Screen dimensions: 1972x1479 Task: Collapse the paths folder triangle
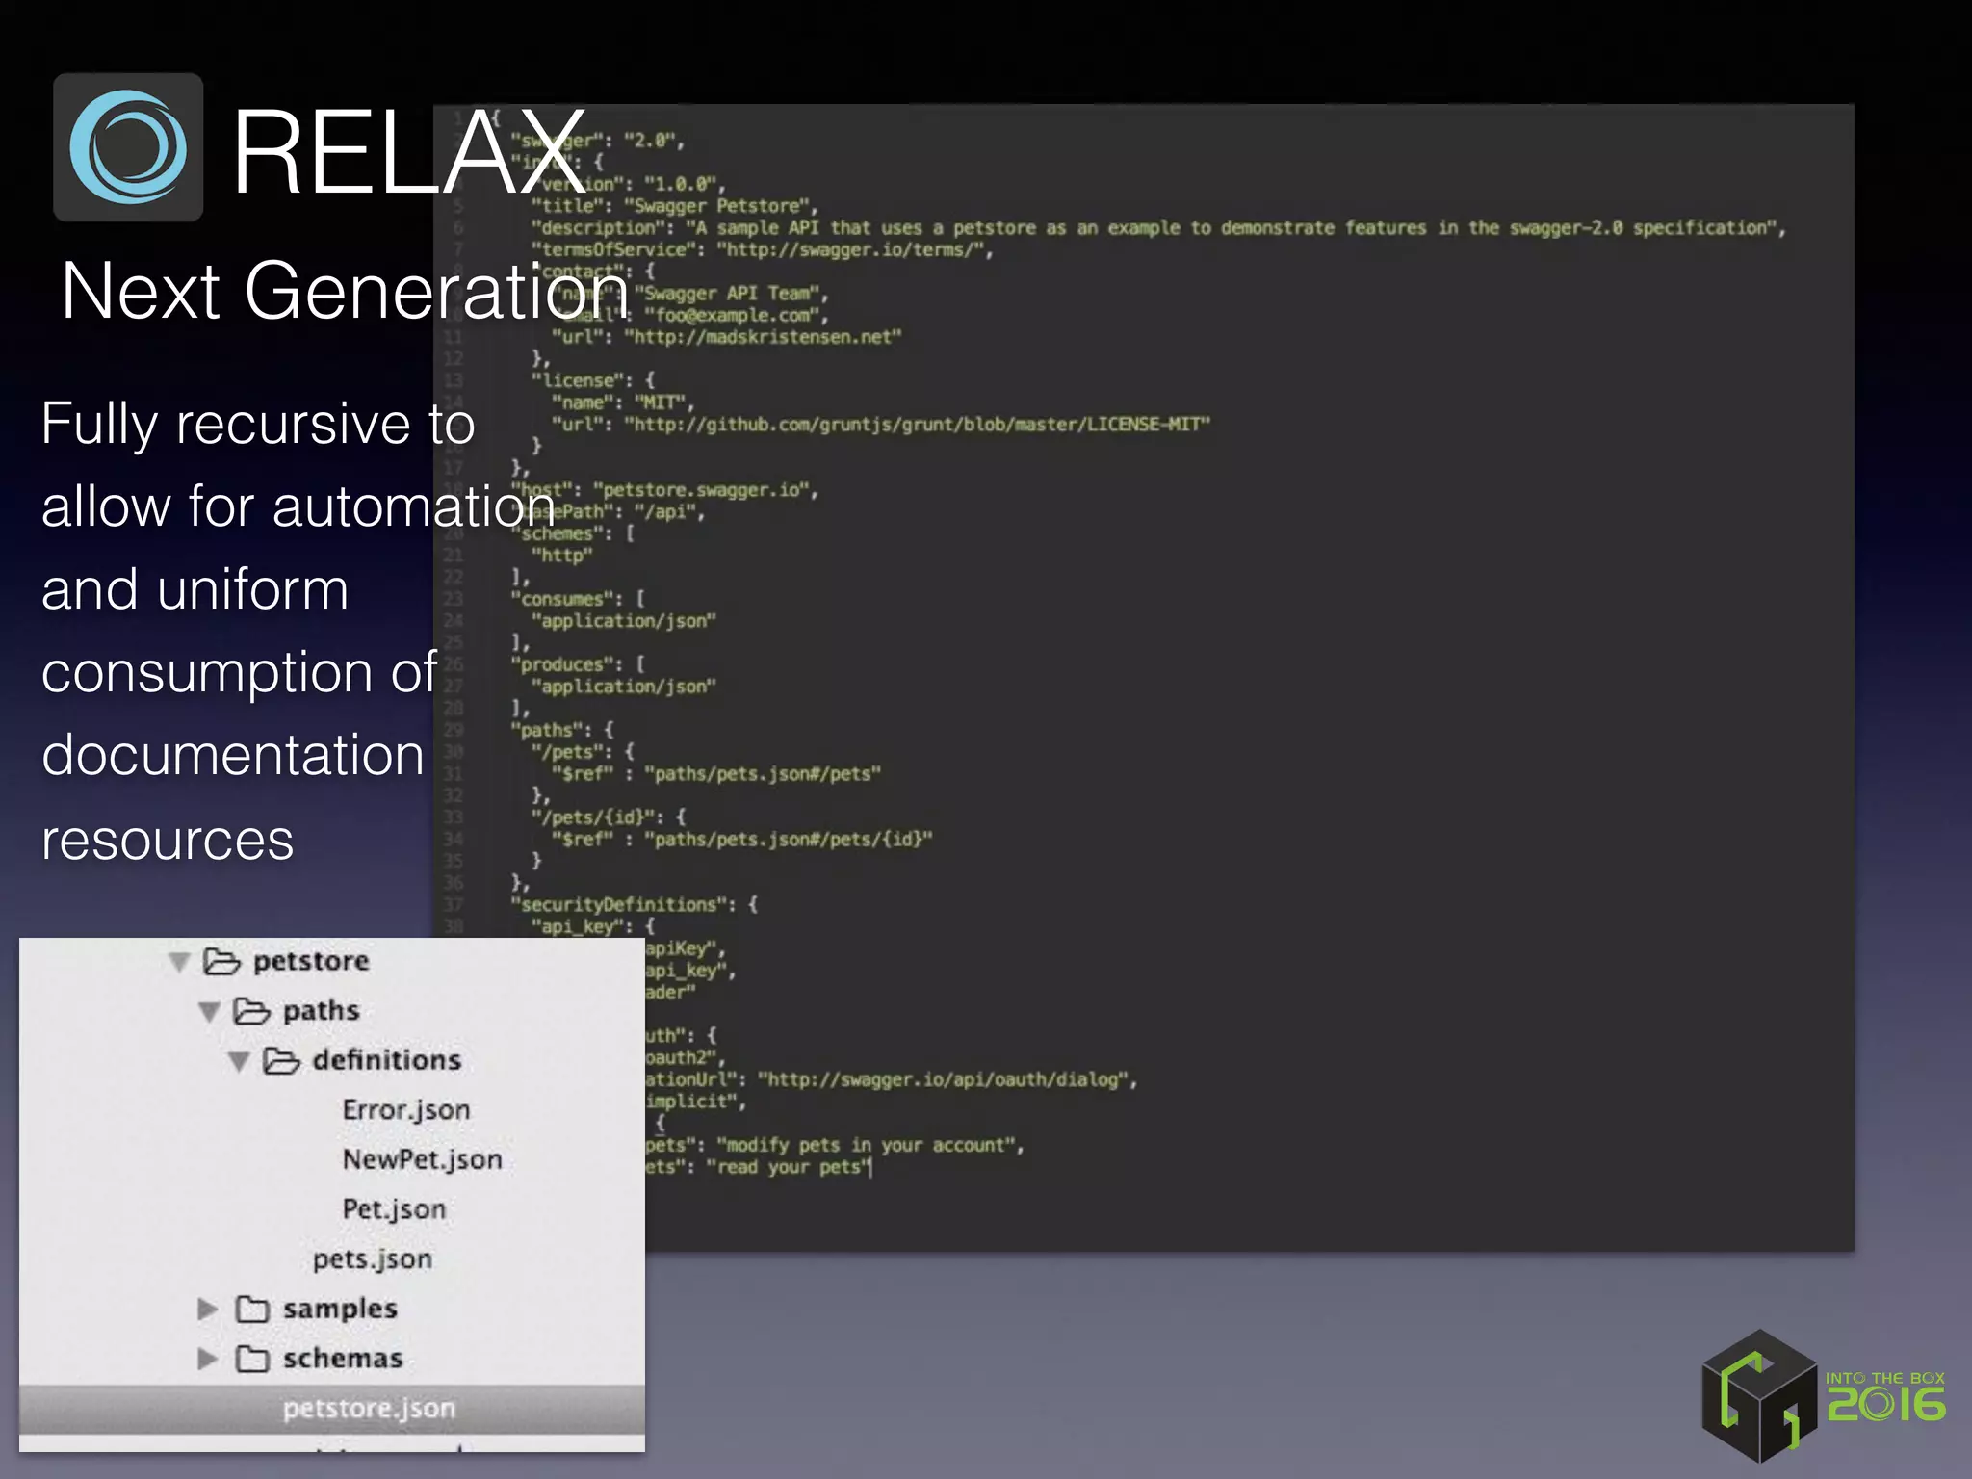[209, 1012]
